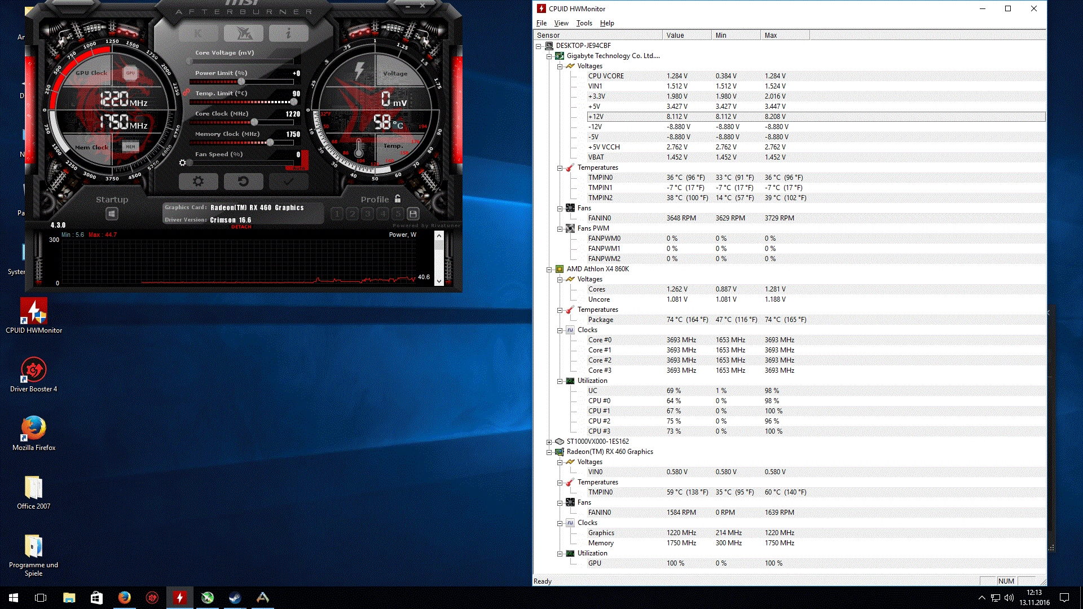Click fan speed settings gear icon
The image size is (1083, 609).
point(182,163)
